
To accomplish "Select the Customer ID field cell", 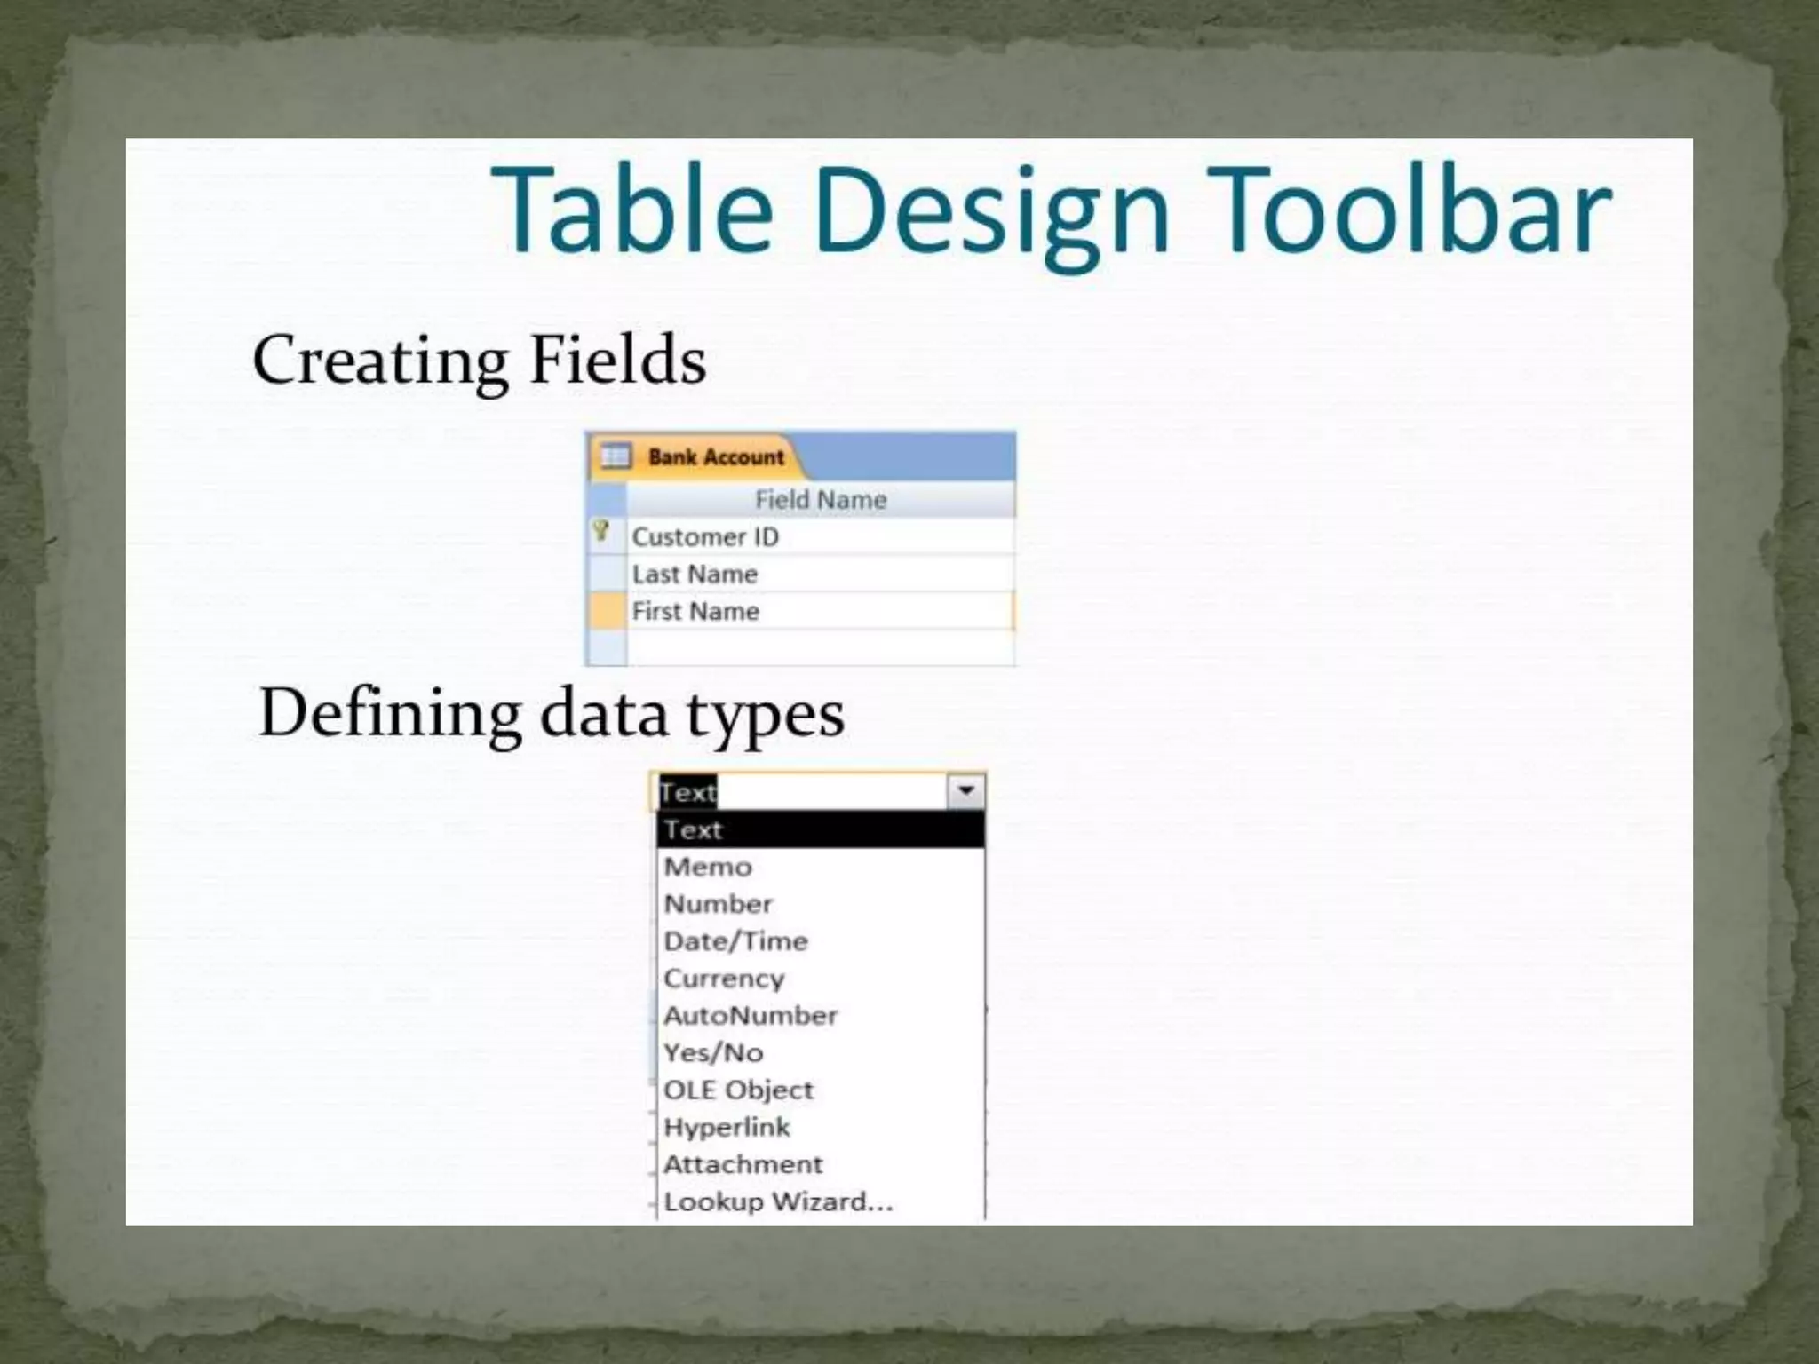I will coord(819,536).
